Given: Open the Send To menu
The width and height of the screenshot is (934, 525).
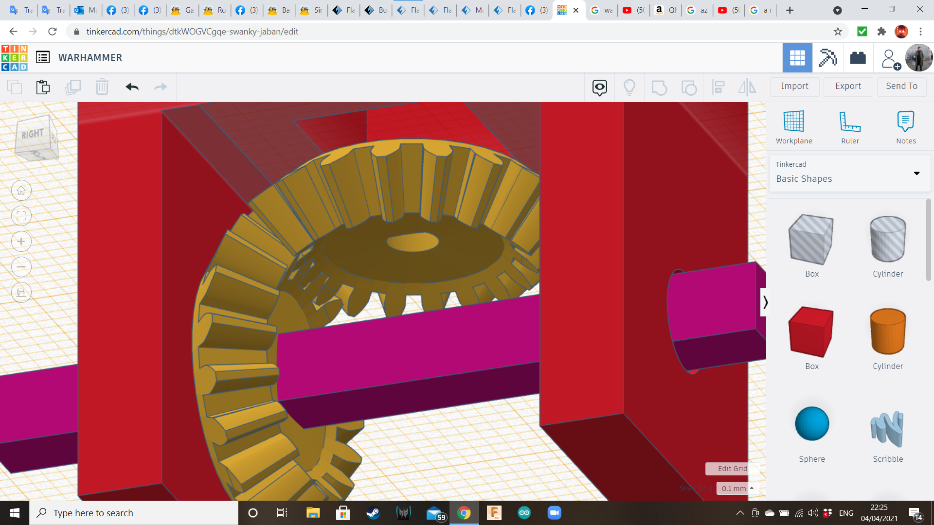Looking at the screenshot, I should click(901, 86).
